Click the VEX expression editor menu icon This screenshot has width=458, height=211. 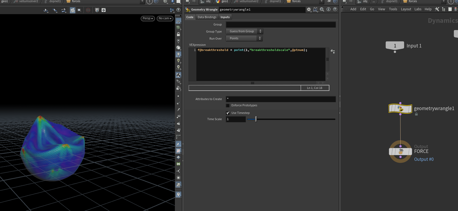(333, 51)
